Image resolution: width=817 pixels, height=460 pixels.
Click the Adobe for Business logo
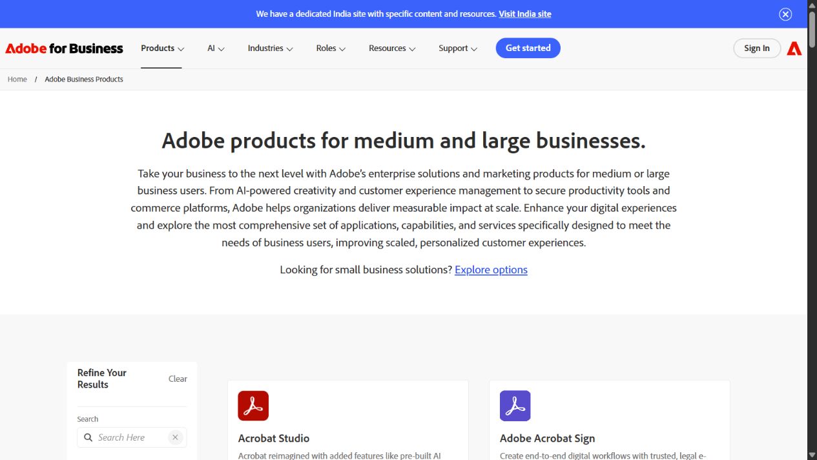[x=64, y=48]
